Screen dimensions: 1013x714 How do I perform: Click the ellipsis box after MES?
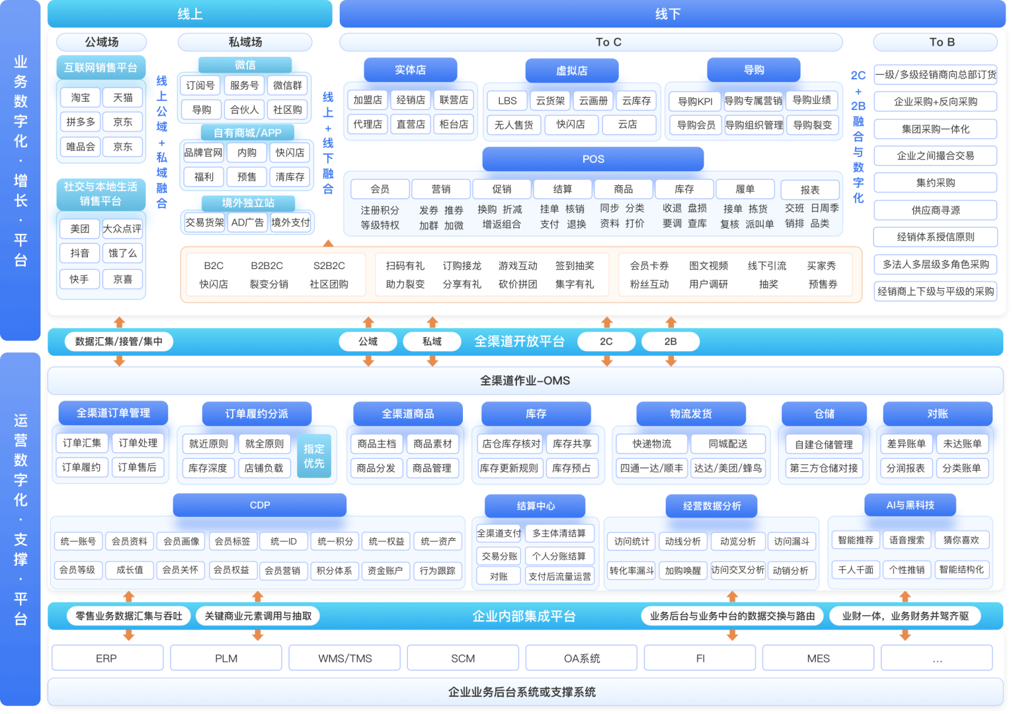click(x=937, y=658)
